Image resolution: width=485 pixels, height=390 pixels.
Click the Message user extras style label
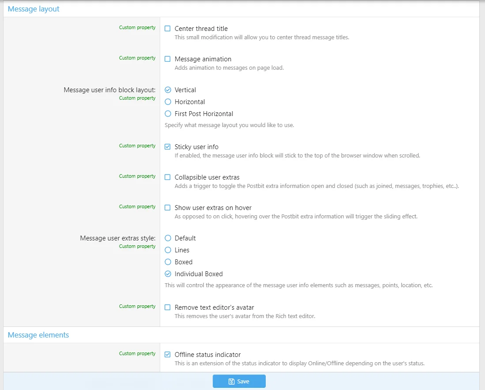[118, 238]
